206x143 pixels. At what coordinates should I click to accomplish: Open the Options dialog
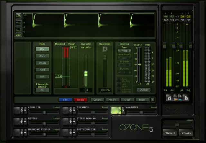click(97, 100)
